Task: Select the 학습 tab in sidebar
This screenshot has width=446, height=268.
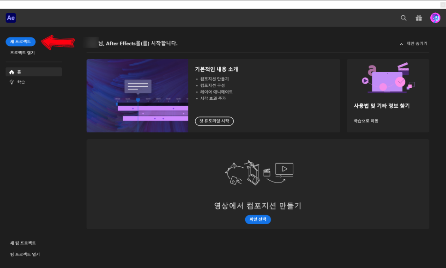Action: (x=21, y=82)
